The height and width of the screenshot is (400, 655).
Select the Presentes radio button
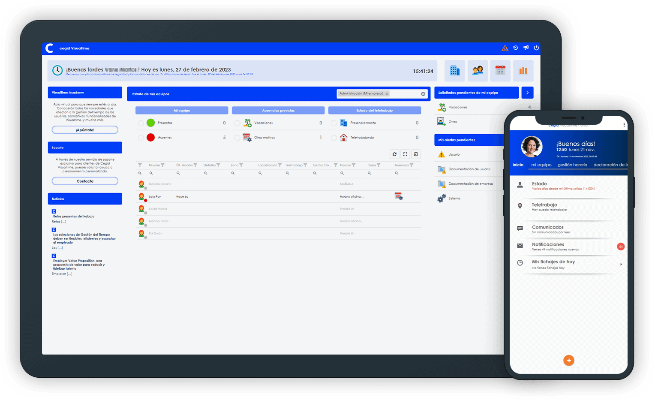[141, 123]
